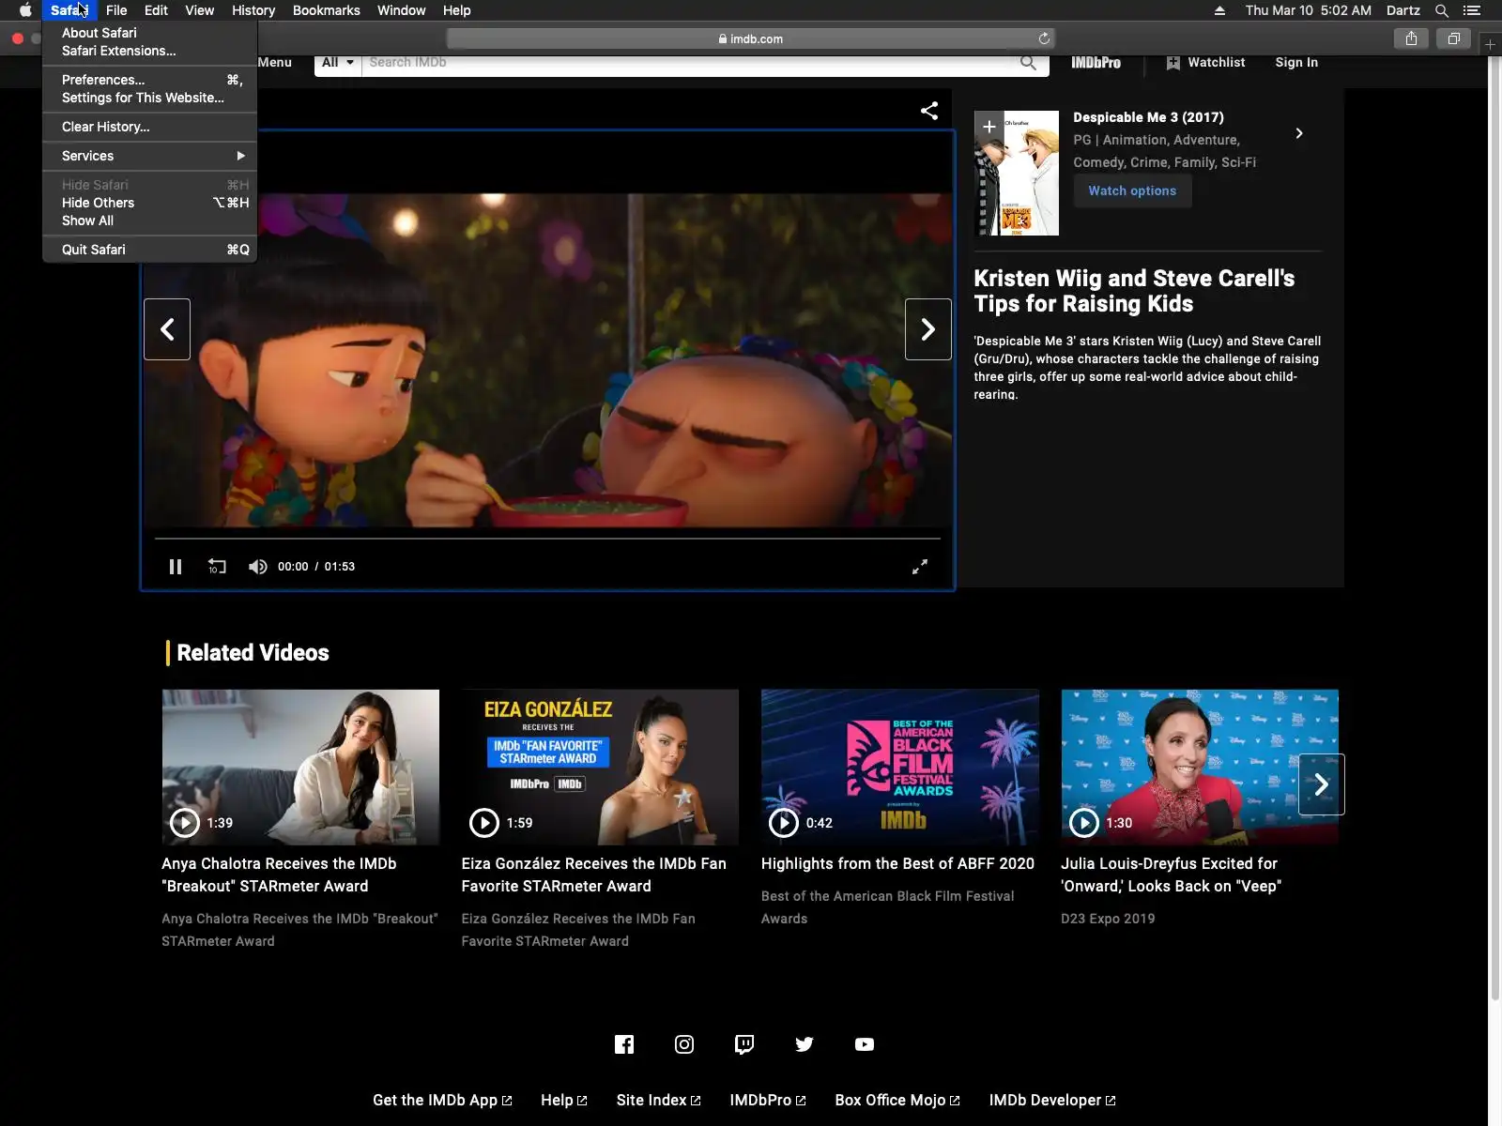Image resolution: width=1502 pixels, height=1126 pixels.
Task: Open IMDb Facebook page
Action: click(624, 1044)
